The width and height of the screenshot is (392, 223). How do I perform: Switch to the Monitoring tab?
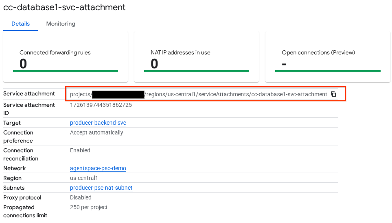pos(61,24)
